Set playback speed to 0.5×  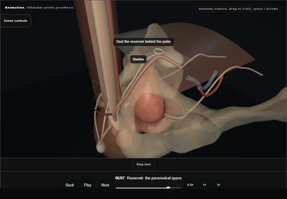[x=190, y=185]
